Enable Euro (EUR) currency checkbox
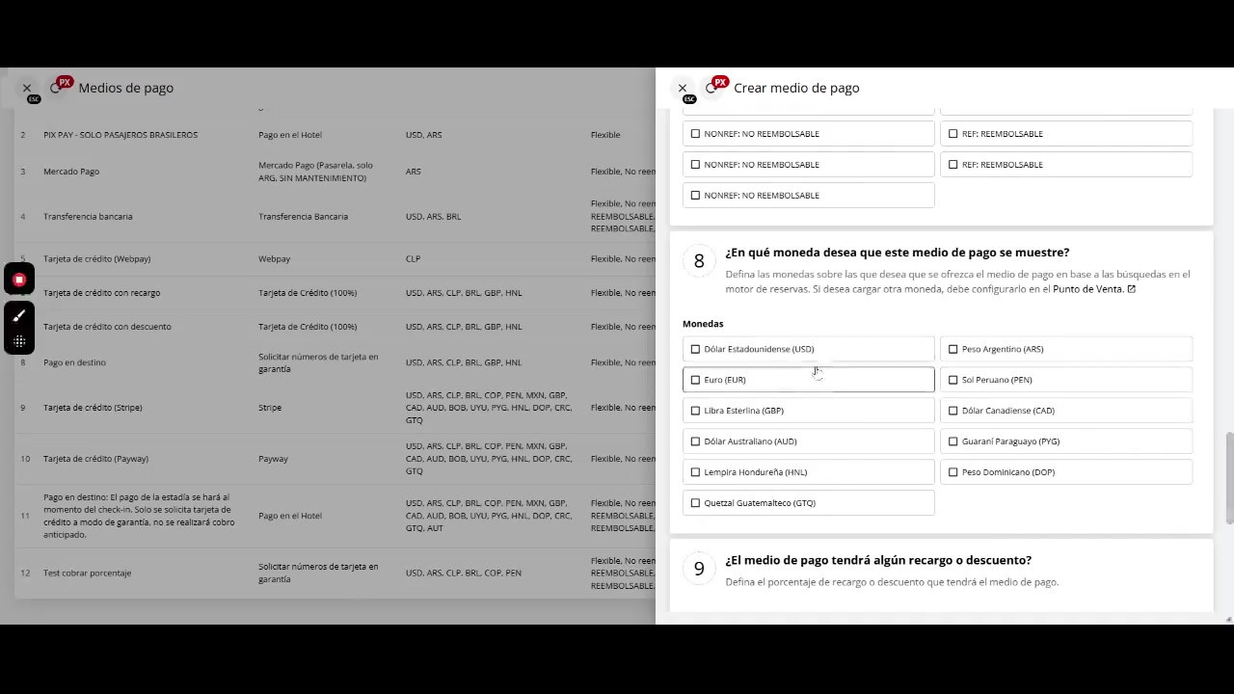This screenshot has width=1234, height=694. click(695, 380)
